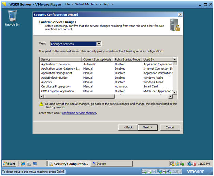Viewport: 214px width, 176px height.
Task: Select the AudioEndpointBuilder service row
Action: click(x=106, y=78)
